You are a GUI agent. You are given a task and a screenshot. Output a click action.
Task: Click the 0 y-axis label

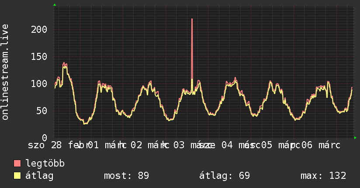(45, 138)
